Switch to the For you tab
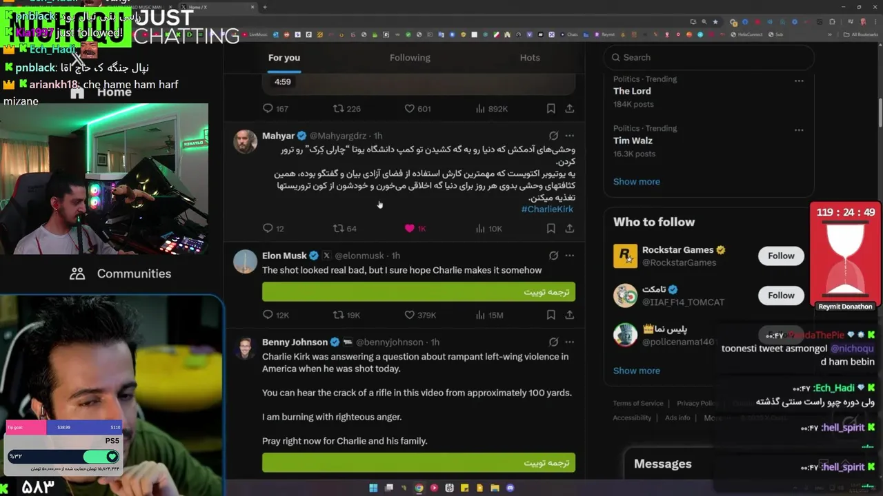The width and height of the screenshot is (883, 496). click(x=284, y=58)
